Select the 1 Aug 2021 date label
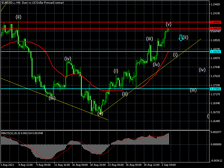The width and height of the screenshot is (224, 168). (x=7, y=164)
